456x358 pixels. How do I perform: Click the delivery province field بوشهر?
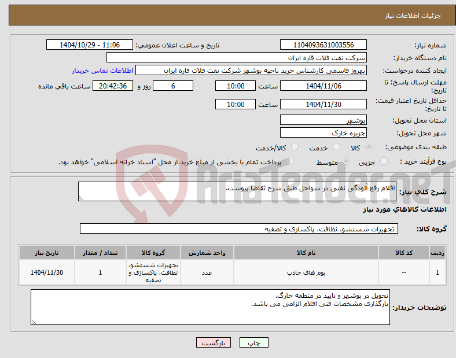(323, 120)
